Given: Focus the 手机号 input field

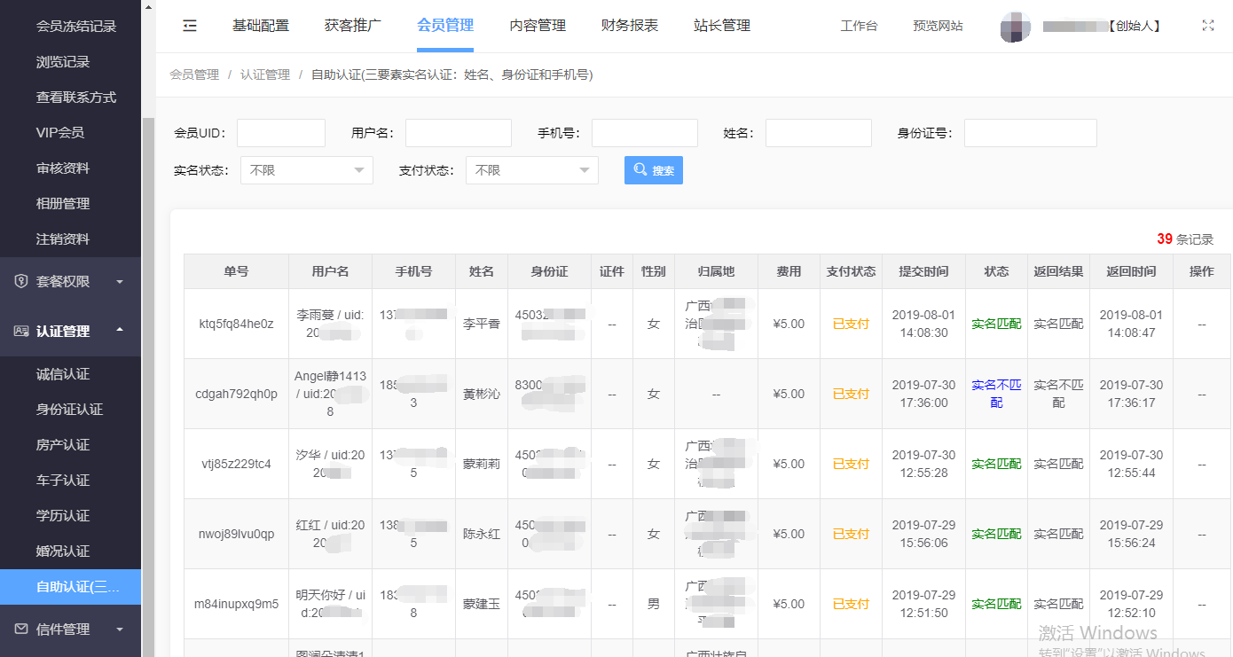Looking at the screenshot, I should point(645,133).
